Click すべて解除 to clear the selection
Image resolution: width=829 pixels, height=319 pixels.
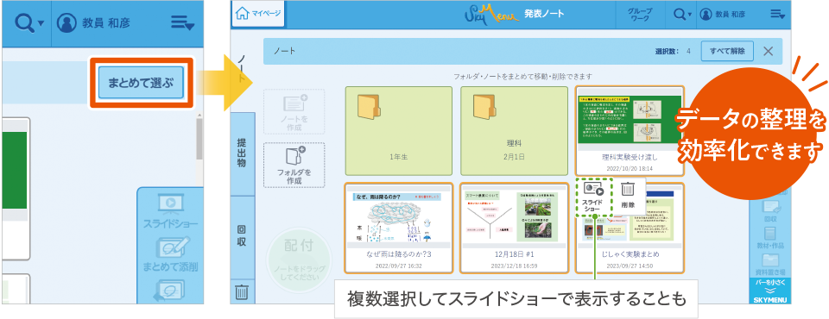point(727,51)
